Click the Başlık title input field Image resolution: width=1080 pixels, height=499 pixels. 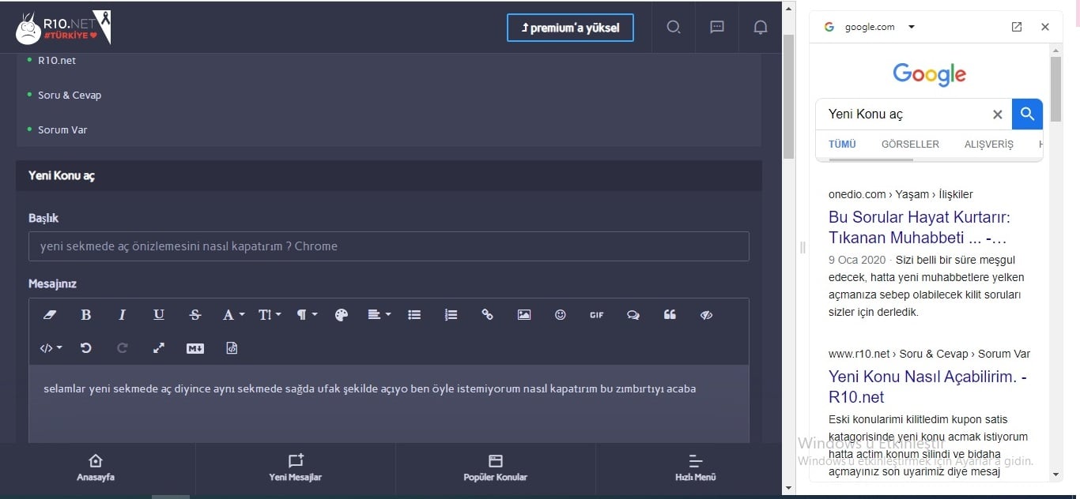(389, 246)
